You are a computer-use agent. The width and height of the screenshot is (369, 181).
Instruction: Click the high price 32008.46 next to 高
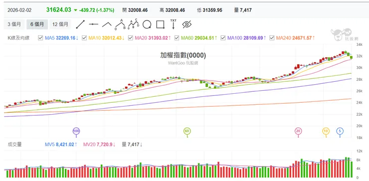coord(175,10)
